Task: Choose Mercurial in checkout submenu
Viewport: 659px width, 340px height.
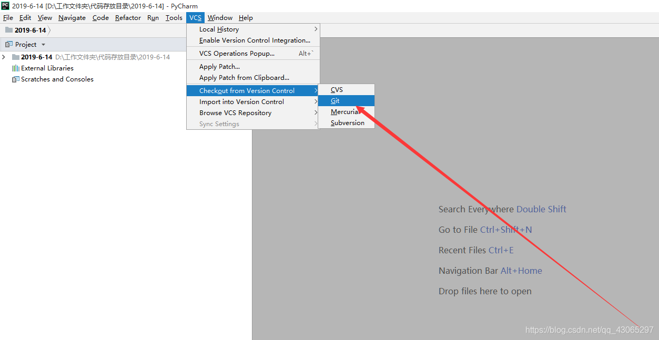Action: [x=347, y=112]
